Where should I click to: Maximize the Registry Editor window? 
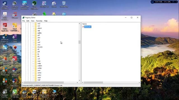[131, 17]
